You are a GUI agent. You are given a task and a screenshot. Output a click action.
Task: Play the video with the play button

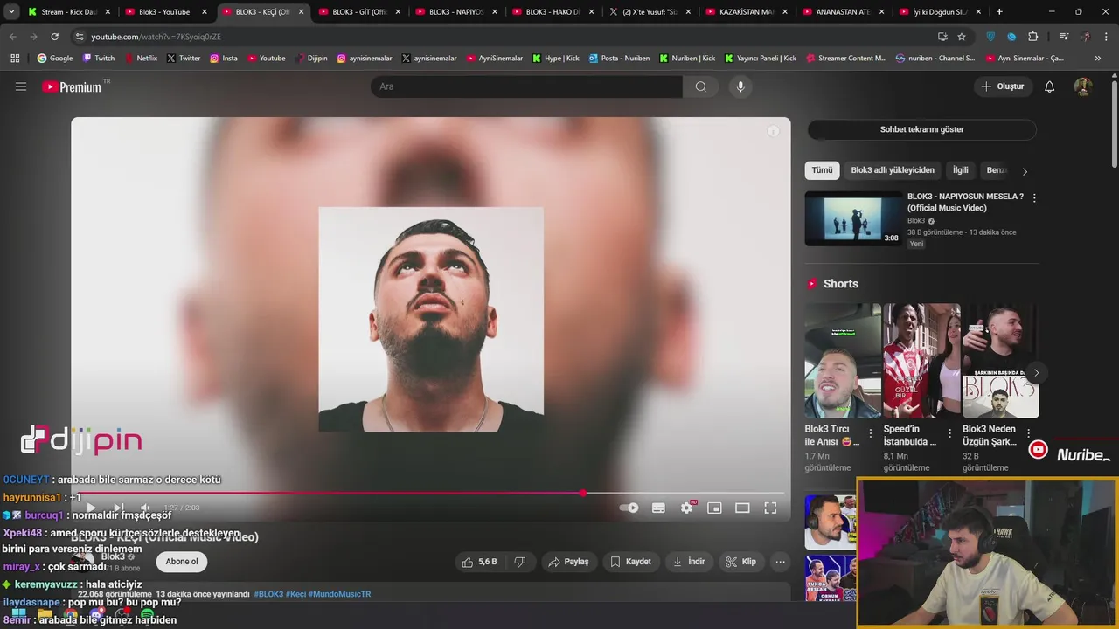[91, 508]
